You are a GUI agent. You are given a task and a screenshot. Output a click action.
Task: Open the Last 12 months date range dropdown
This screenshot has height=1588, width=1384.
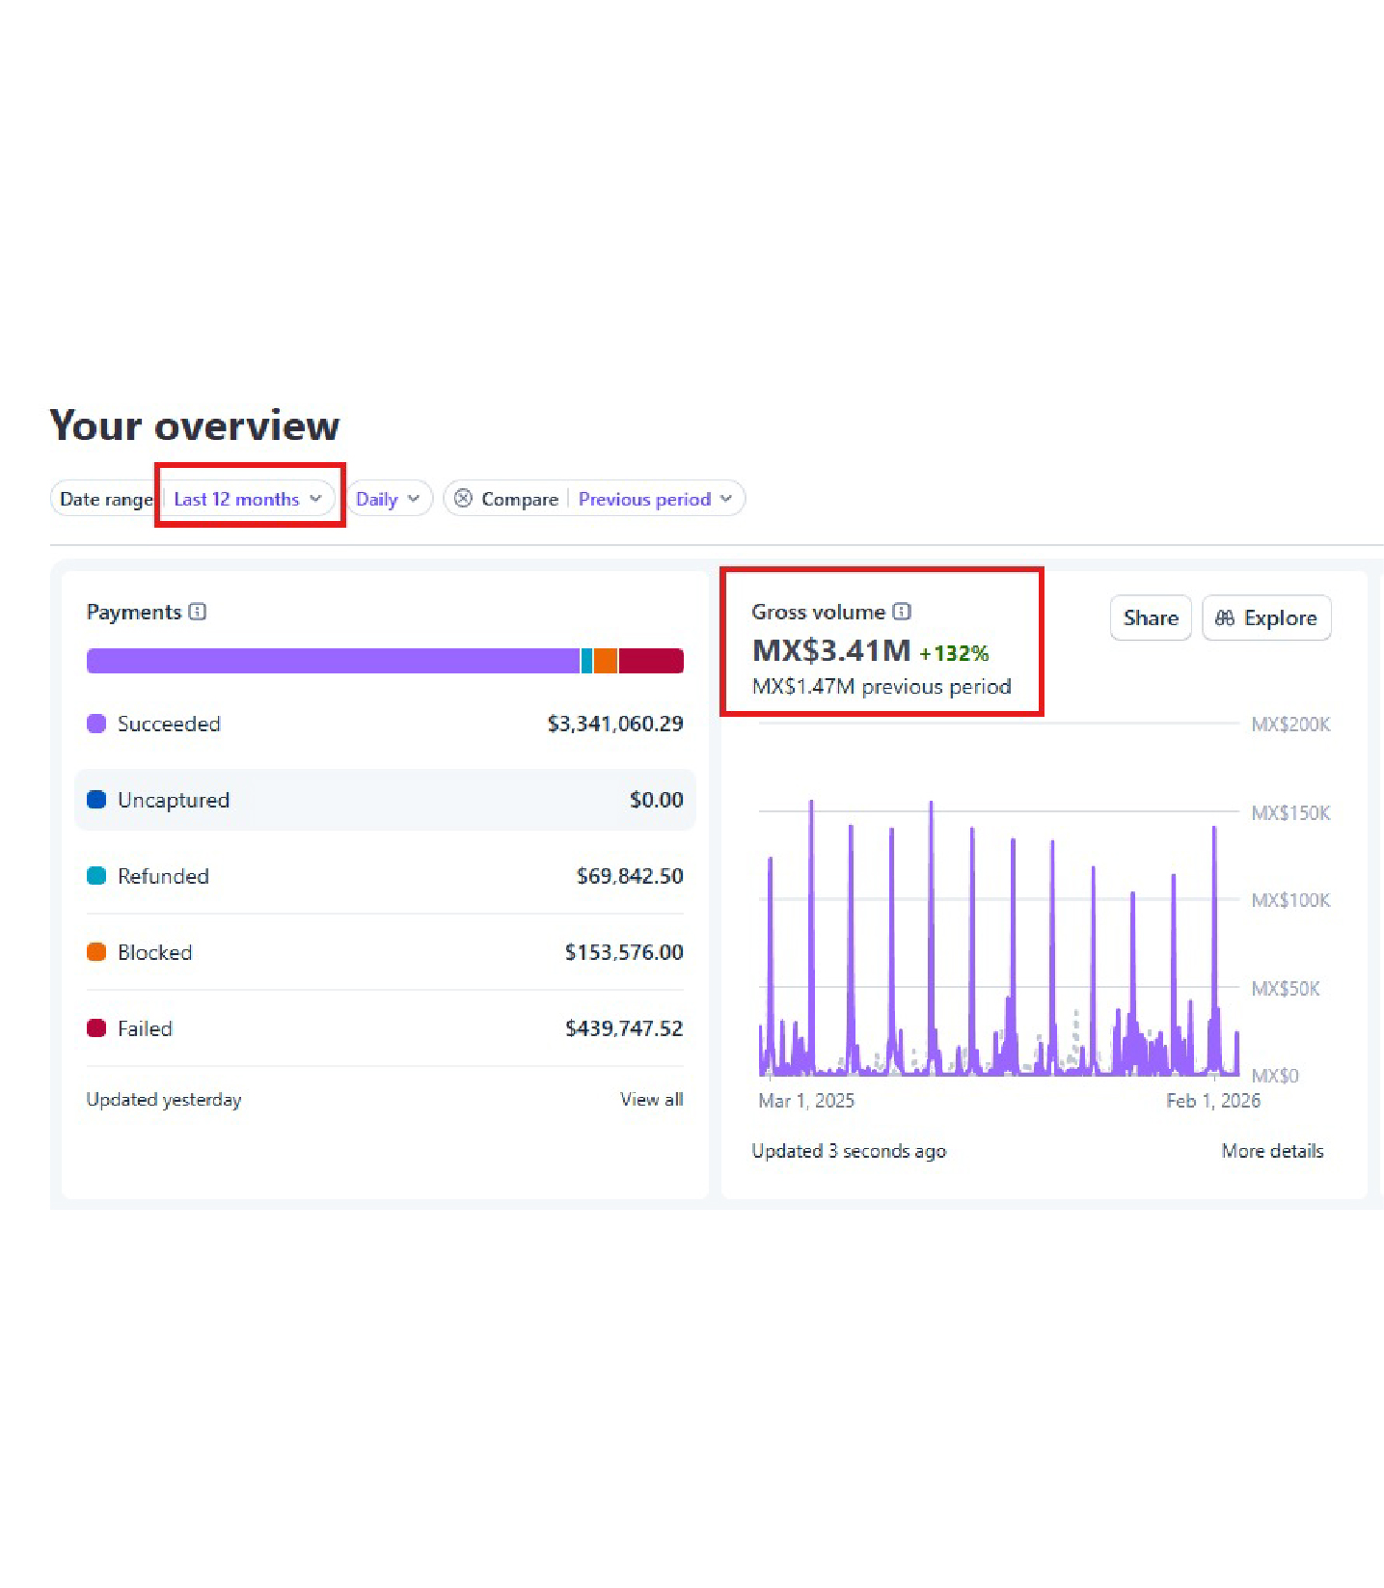click(x=248, y=499)
